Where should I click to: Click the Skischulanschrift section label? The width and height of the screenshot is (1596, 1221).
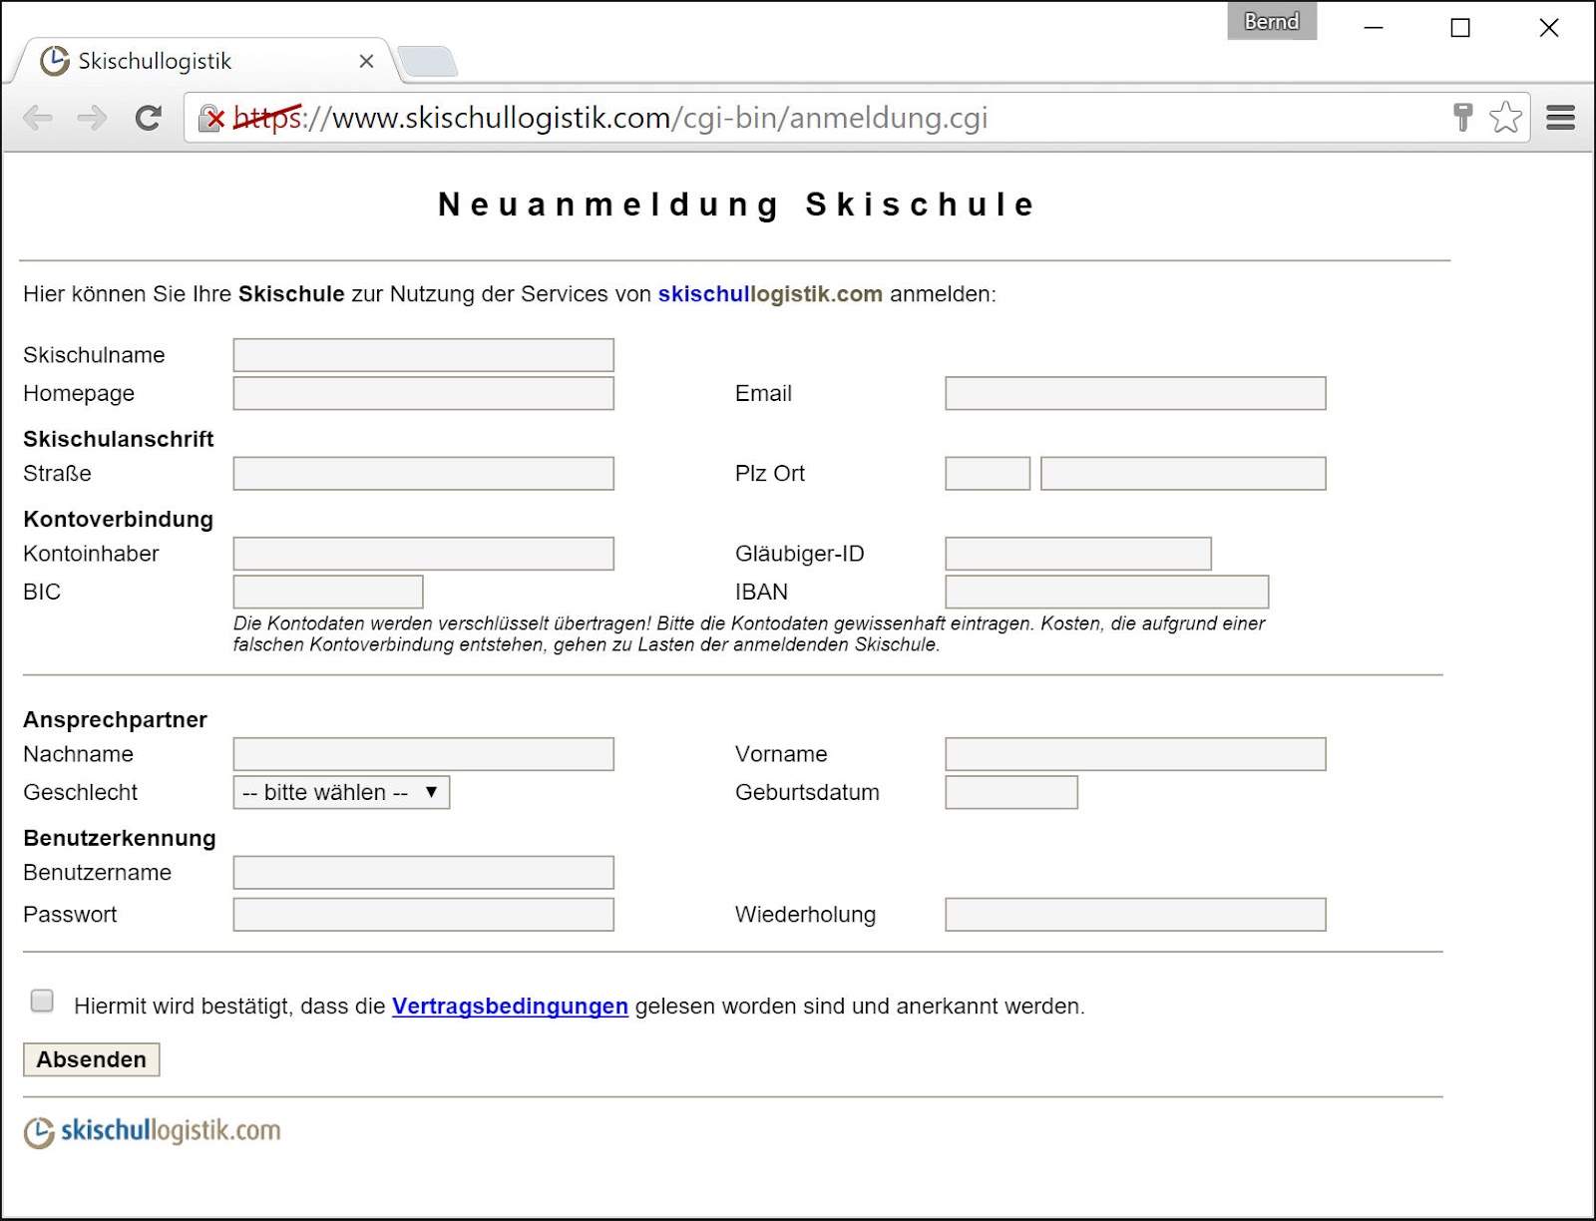tap(118, 439)
